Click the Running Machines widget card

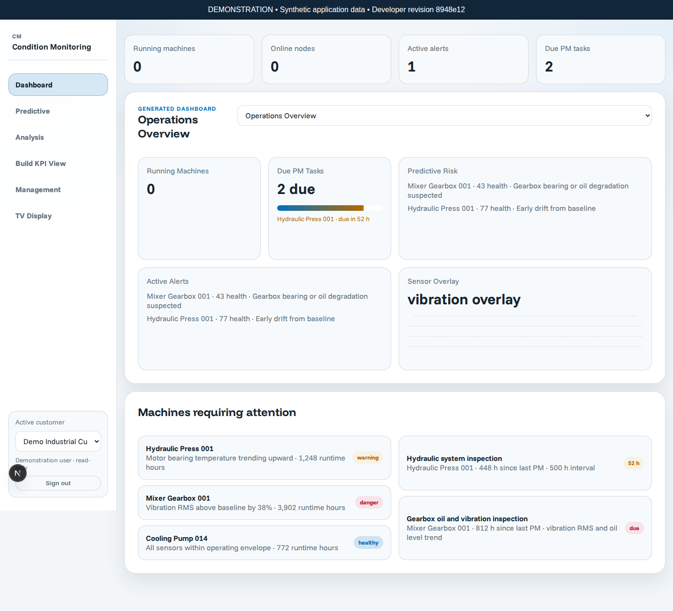[199, 208]
